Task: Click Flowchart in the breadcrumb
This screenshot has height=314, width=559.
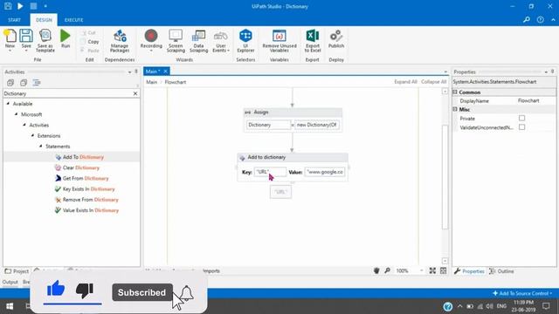Action: (175, 82)
